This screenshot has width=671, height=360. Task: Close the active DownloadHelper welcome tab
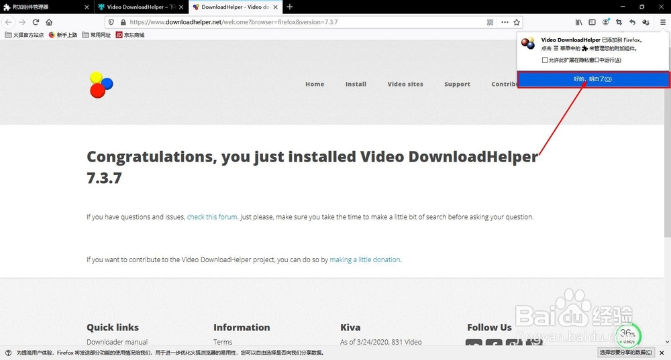pyautogui.click(x=276, y=7)
